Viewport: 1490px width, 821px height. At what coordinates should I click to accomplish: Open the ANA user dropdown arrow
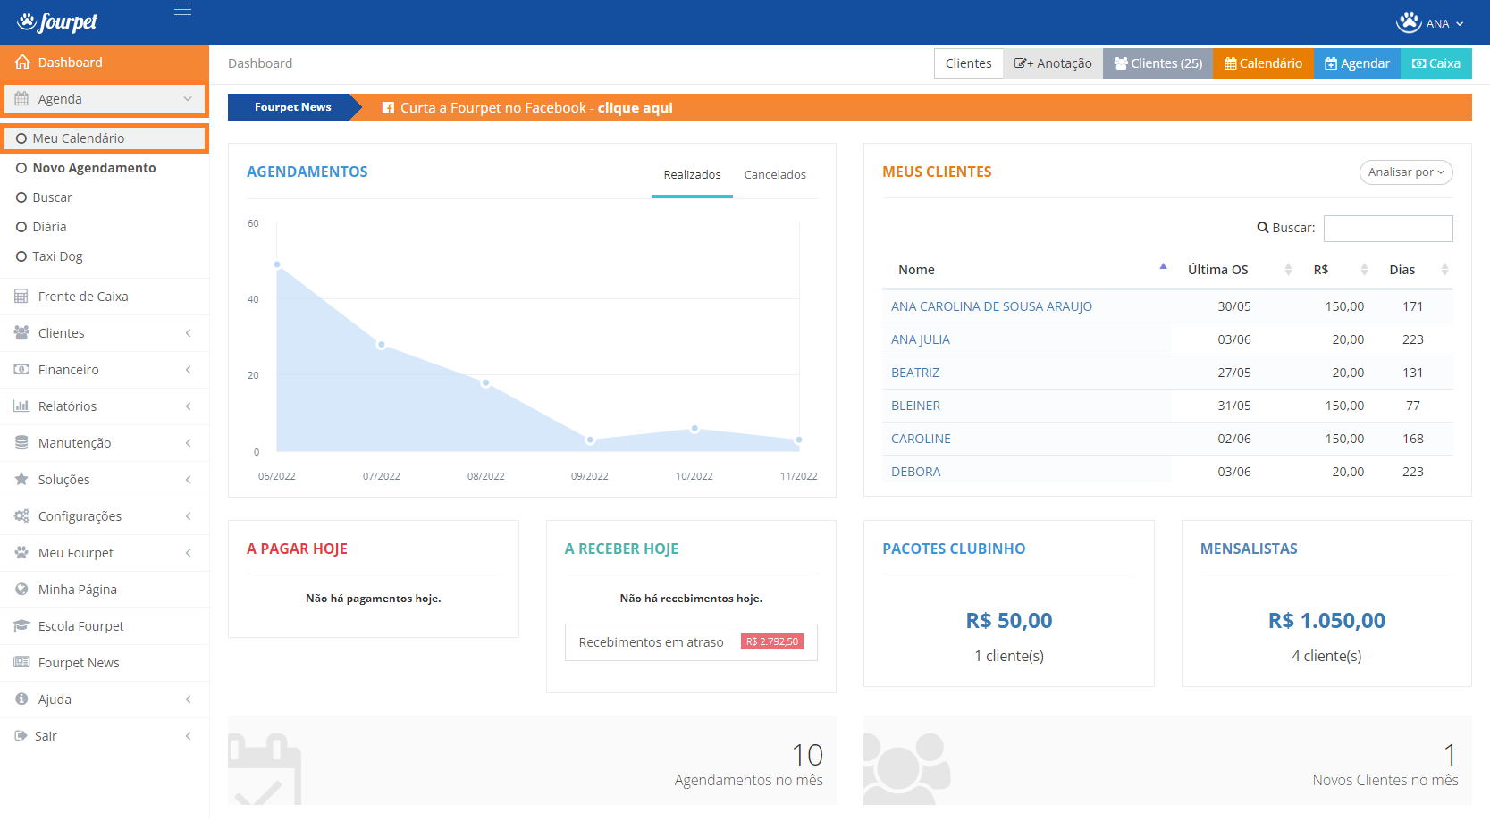[1460, 24]
